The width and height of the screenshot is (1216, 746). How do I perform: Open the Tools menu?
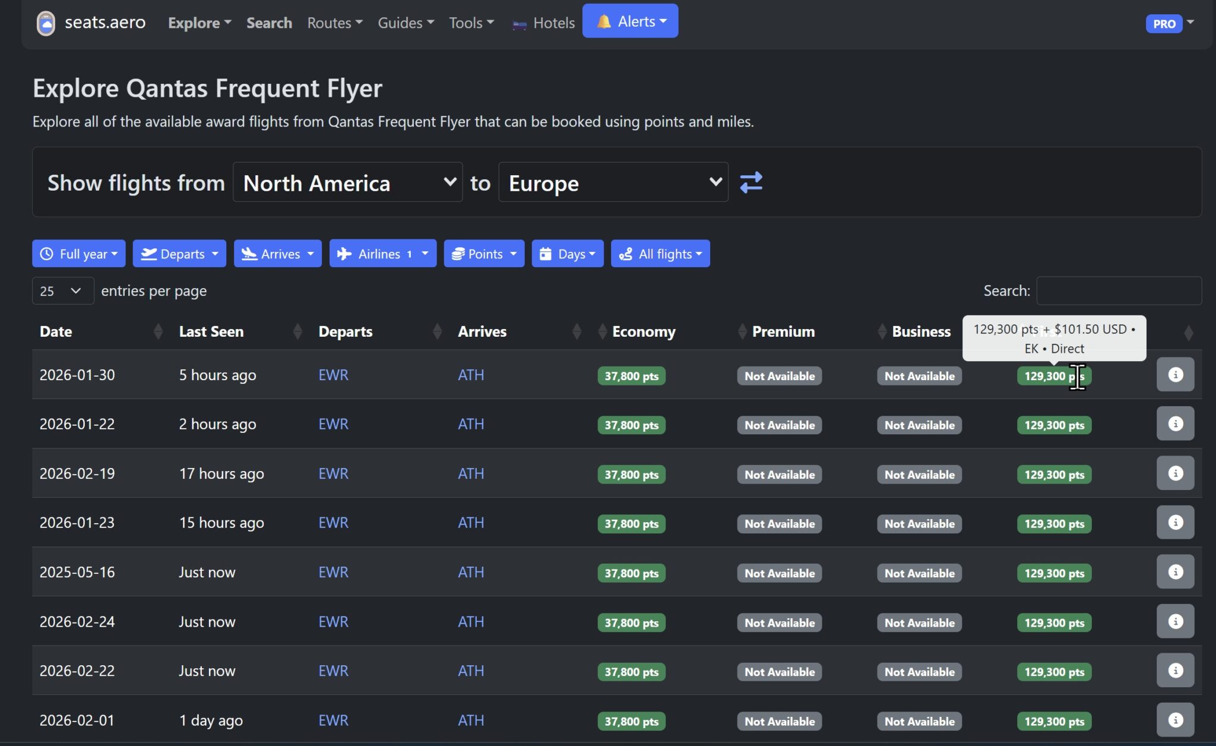(471, 23)
